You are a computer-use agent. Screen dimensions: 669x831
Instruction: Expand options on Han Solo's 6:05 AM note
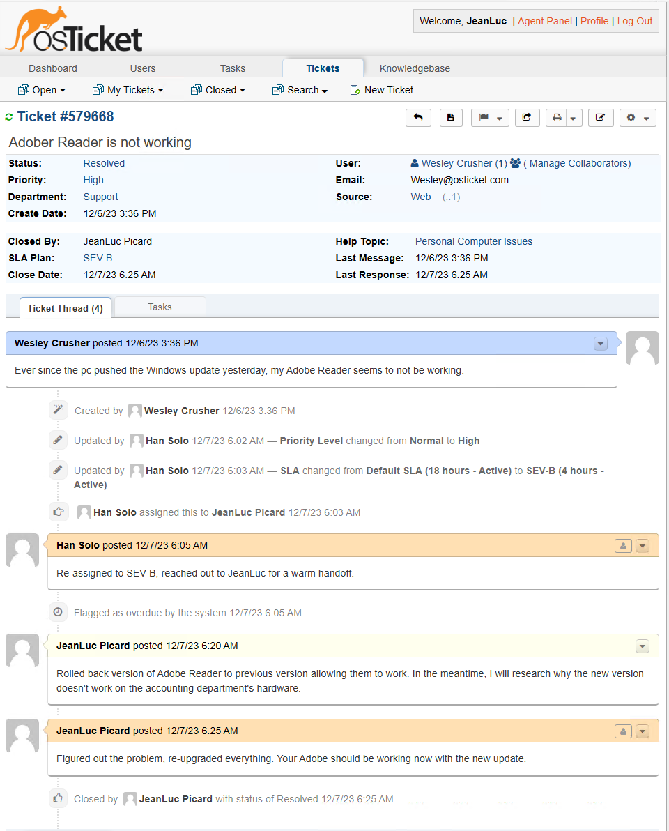(x=643, y=546)
